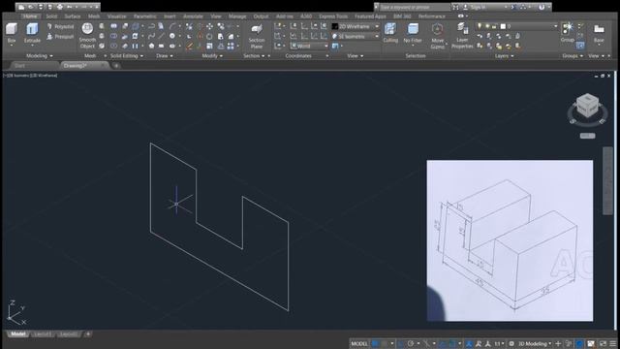
Task: Expand the Draw panel
Action: (x=164, y=56)
